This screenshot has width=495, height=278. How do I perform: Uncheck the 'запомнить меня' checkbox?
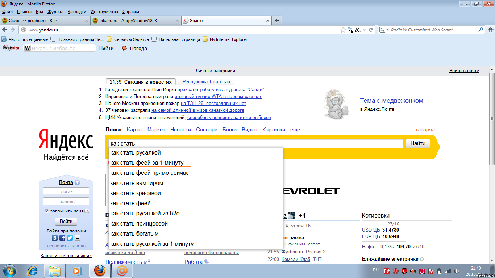pyautogui.click(x=47, y=211)
